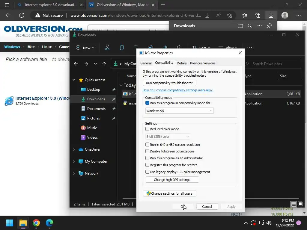This screenshot has width=307, height=230.
Task: Confirm properties with OK button
Action: tap(183, 207)
